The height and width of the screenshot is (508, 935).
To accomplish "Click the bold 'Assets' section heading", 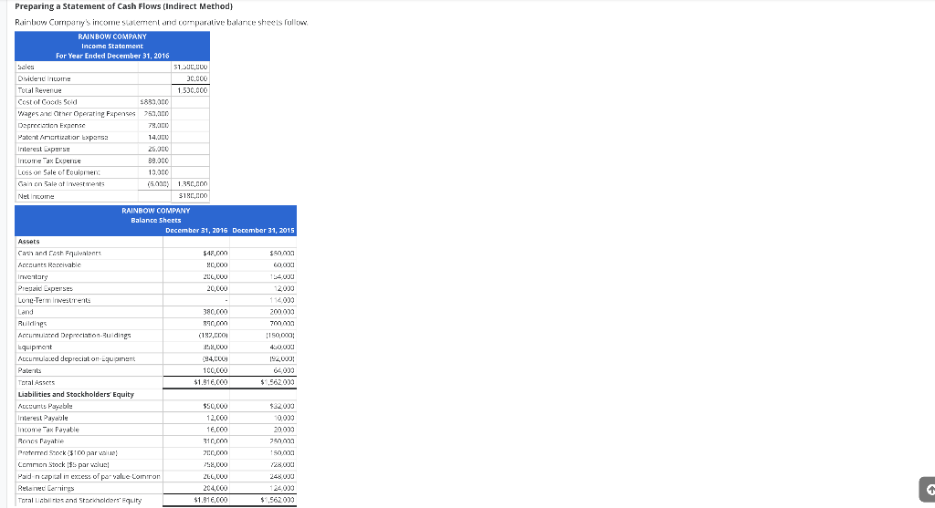I will click(28, 242).
